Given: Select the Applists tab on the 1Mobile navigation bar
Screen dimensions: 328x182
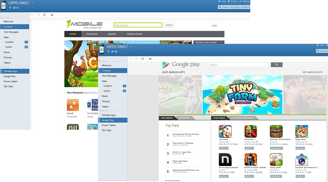Looking at the screenshot, I should click(x=112, y=34).
